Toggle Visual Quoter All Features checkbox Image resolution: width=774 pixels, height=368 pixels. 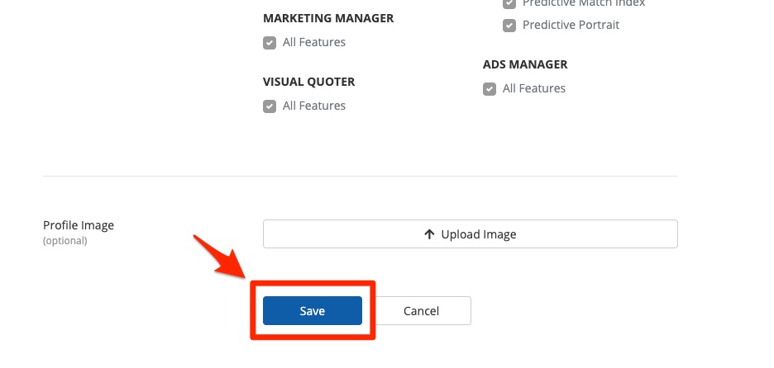pyautogui.click(x=270, y=106)
